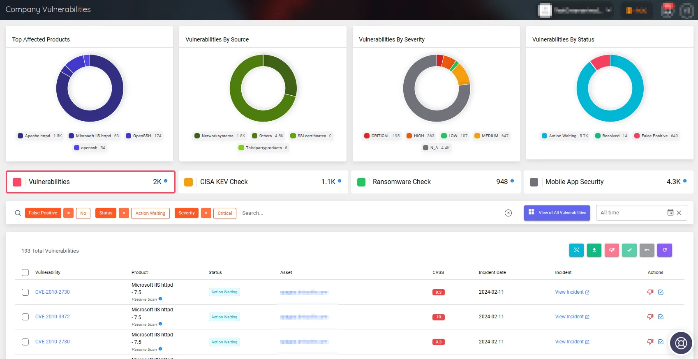The width and height of the screenshot is (698, 359).
Task: Open the Status operator equals selector
Action: [x=124, y=213]
